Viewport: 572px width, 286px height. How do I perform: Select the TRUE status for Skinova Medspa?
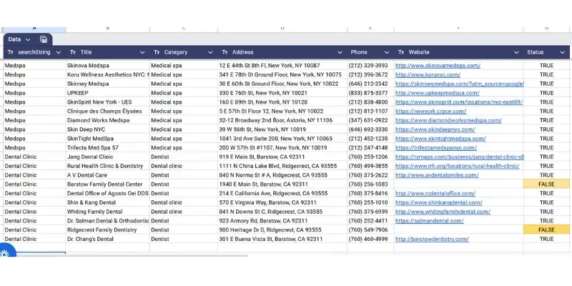(x=546, y=66)
